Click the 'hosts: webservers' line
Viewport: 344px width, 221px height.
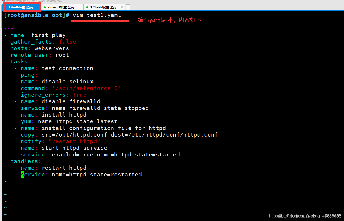point(40,48)
